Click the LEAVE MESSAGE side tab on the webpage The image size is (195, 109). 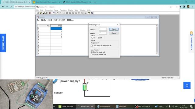click(3, 43)
